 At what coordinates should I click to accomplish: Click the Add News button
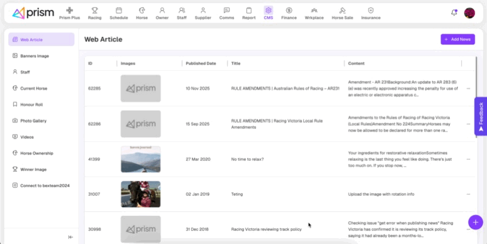coord(457,39)
